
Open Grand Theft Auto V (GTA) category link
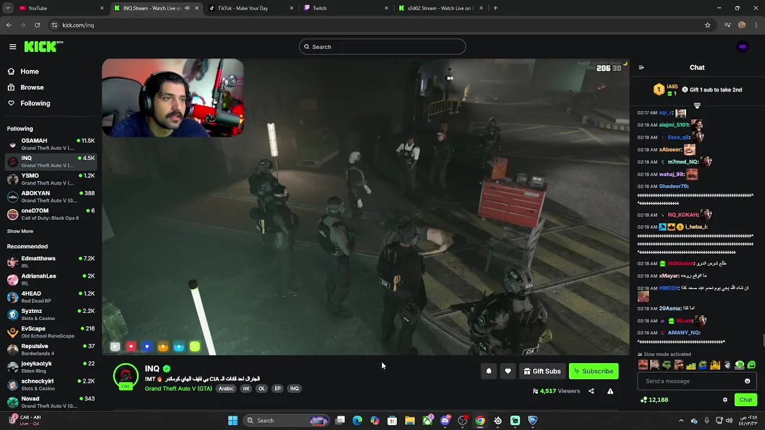tap(178, 388)
